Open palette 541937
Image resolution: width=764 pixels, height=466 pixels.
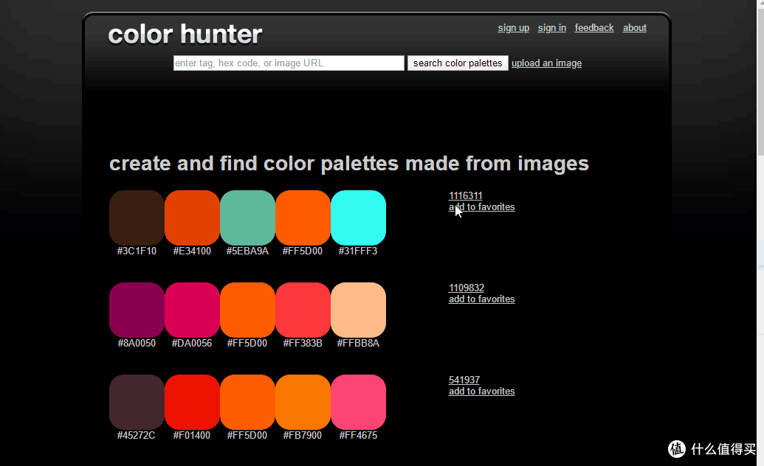(x=464, y=380)
